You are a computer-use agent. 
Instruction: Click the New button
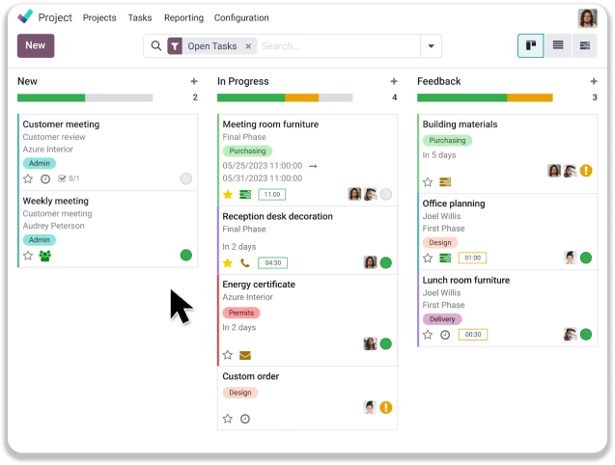[x=36, y=45]
